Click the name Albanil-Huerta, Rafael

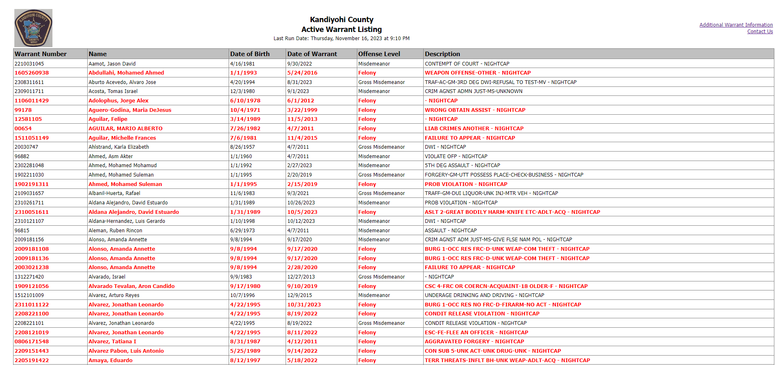114,193
